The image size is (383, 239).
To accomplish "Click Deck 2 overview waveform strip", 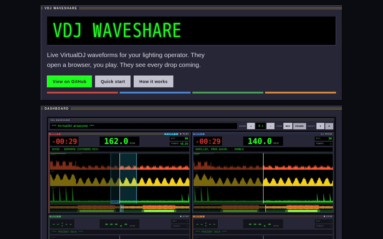I will pos(263,208).
